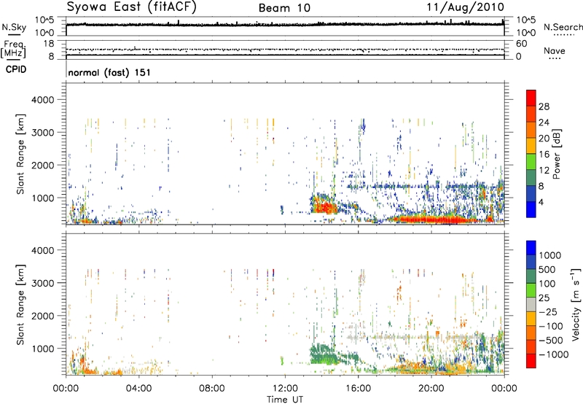The width and height of the screenshot is (583, 404).
Task: Click the date '11/Aug/2010'
Action: tap(465, 7)
